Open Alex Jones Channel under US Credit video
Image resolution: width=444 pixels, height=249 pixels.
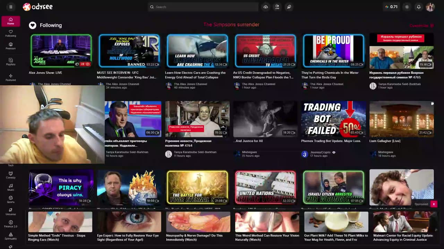point(258,84)
